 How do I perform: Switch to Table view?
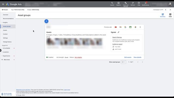[170, 15]
